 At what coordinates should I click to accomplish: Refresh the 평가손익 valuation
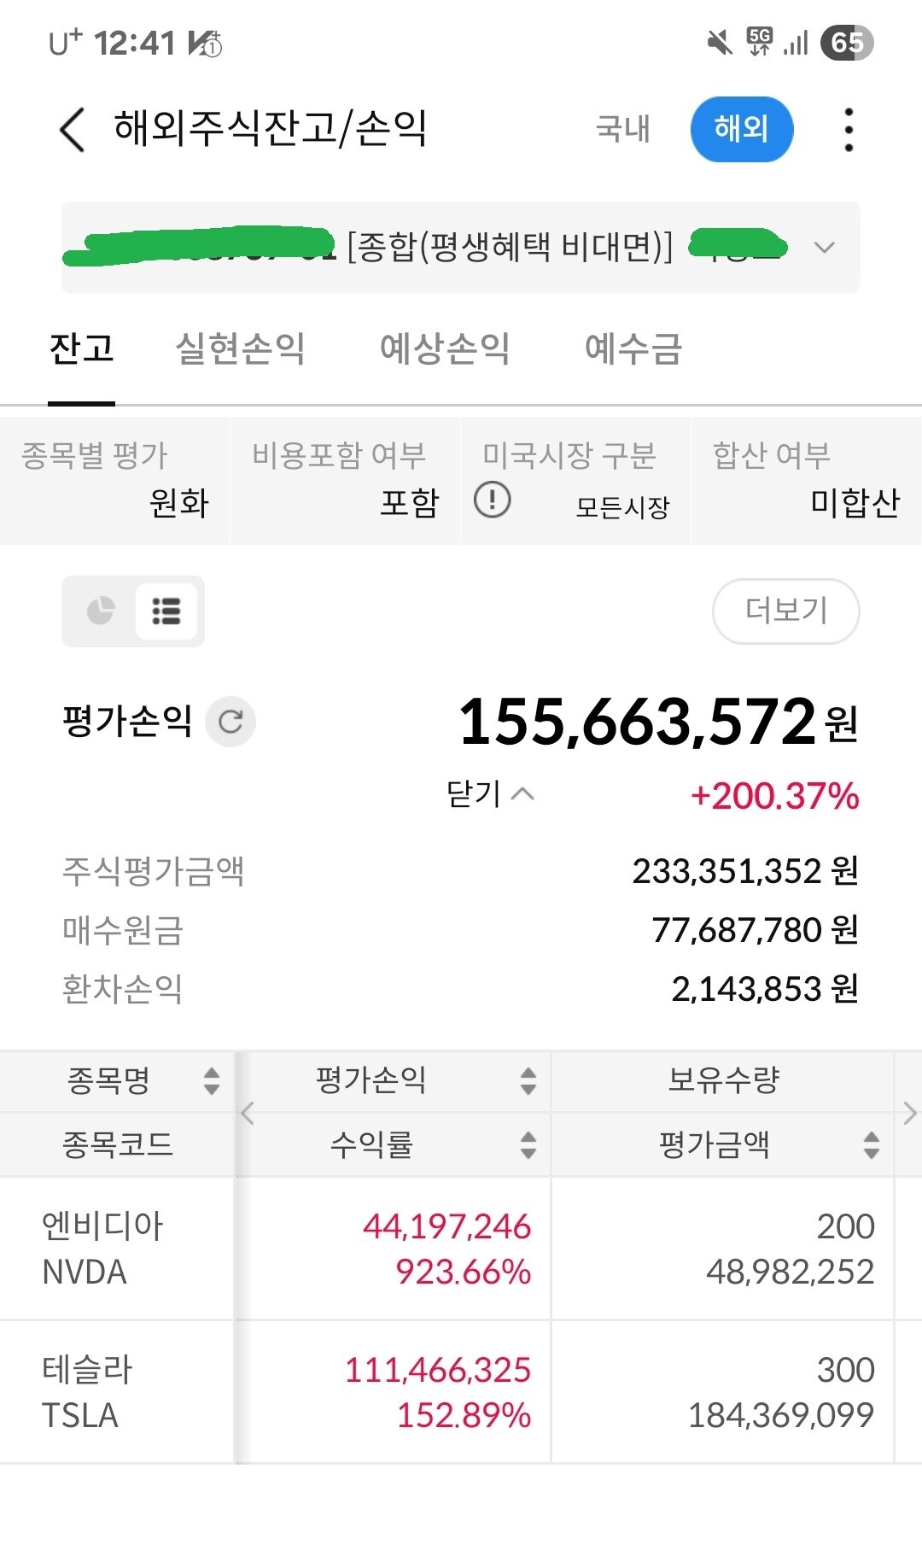point(230,722)
